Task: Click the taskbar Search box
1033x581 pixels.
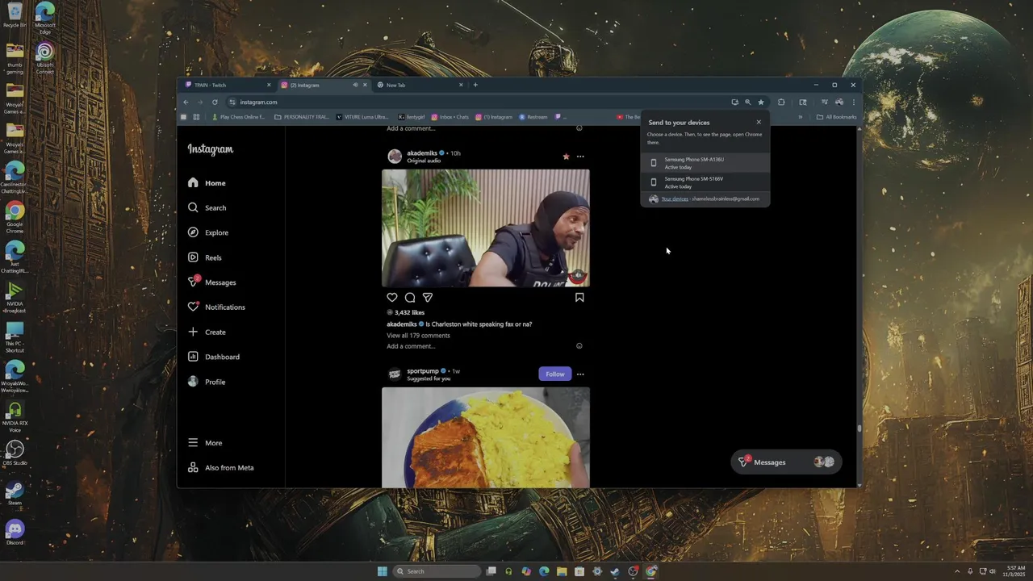Action: tap(436, 571)
